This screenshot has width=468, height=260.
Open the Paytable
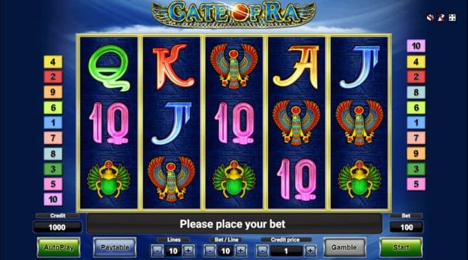click(115, 248)
